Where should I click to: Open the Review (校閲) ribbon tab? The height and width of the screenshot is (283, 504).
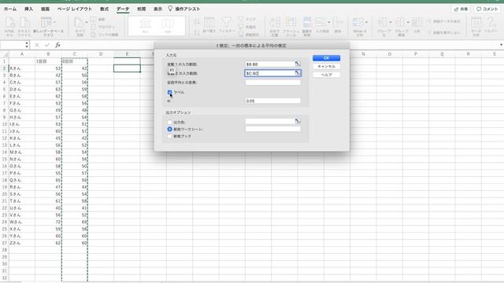click(142, 9)
